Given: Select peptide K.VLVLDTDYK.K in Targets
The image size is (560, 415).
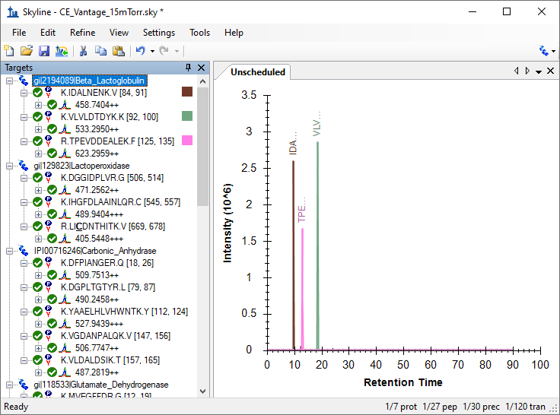Looking at the screenshot, I should tap(110, 117).
